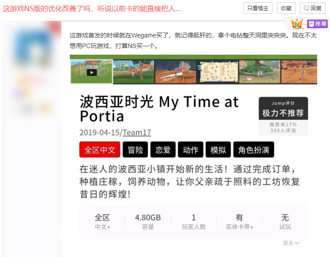Play the trailer video thumbnail
The image size is (330, 257).
click(91, 71)
